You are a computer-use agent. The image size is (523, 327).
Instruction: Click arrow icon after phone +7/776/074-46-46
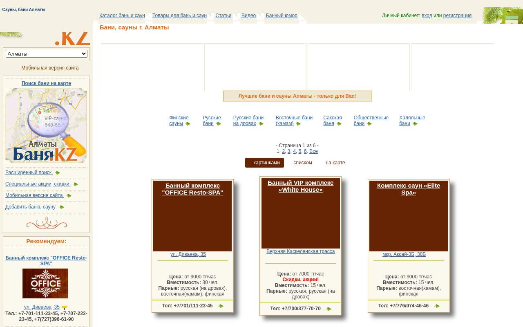coord(437,306)
